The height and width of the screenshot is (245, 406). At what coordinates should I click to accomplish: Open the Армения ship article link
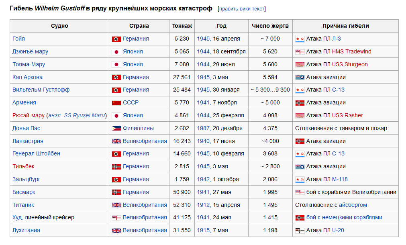[x=24, y=102]
